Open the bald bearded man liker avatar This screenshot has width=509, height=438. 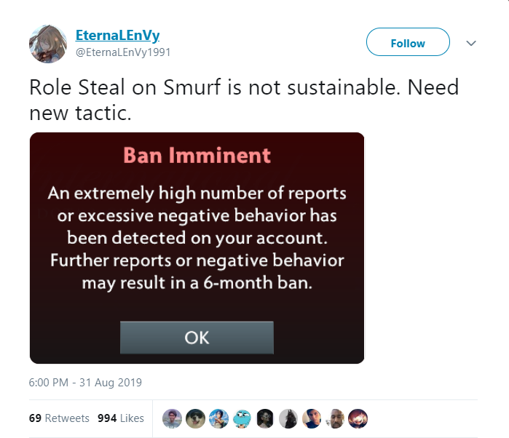tap(335, 418)
